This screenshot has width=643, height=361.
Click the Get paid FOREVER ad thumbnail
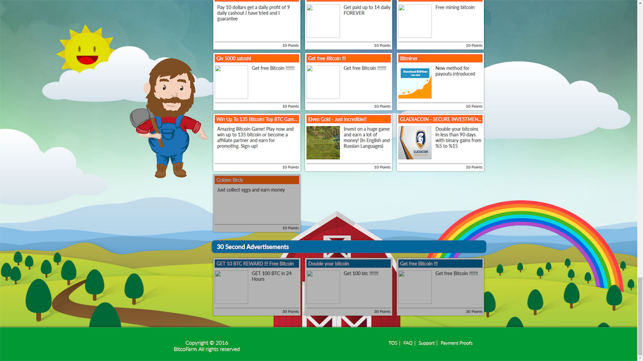pos(323,21)
